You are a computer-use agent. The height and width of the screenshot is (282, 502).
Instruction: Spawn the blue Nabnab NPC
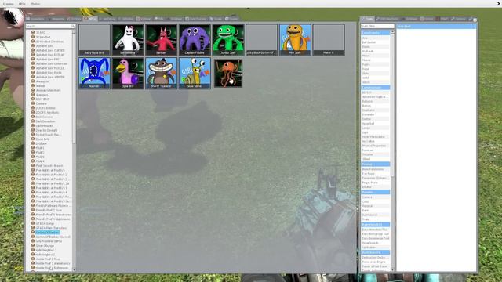[94, 73]
